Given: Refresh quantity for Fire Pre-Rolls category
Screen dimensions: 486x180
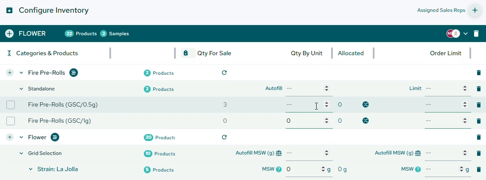Looking at the screenshot, I should (x=224, y=73).
